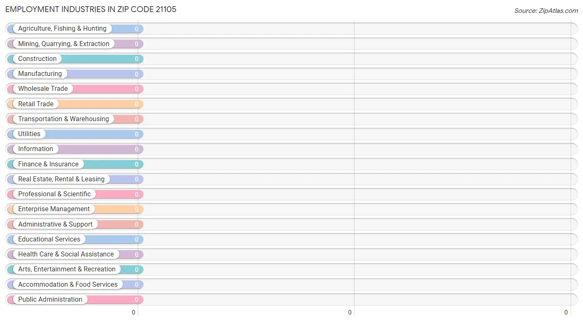
Task: Click the Real Estate, Rental & Leasing label
Action: [x=61, y=179]
